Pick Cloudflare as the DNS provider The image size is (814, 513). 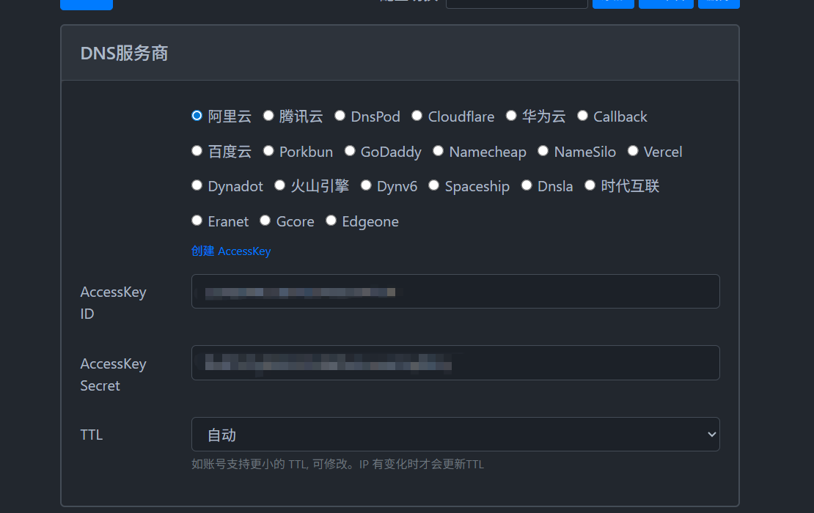417,116
